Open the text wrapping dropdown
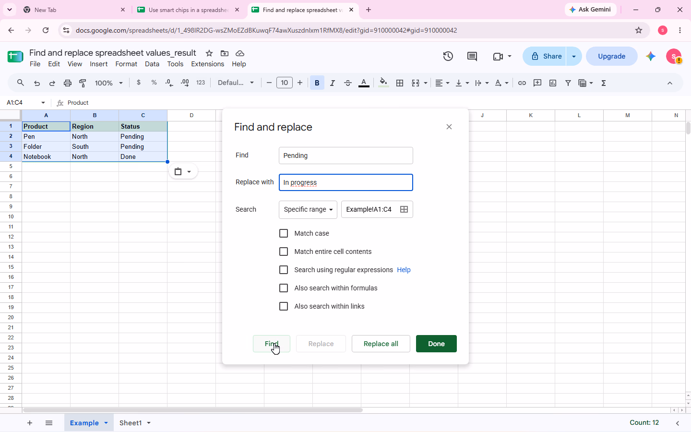This screenshot has width=691, height=432. pyautogui.click(x=482, y=83)
